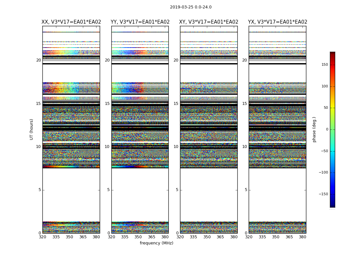Click the XY, V3*V17=EA01*EA02 panel title
Screen dimensions: 340x259
pos(209,22)
